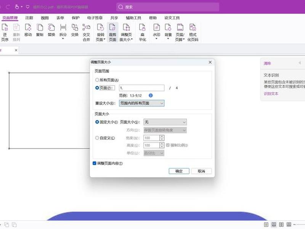Open the 注释 comment tab

29,18
